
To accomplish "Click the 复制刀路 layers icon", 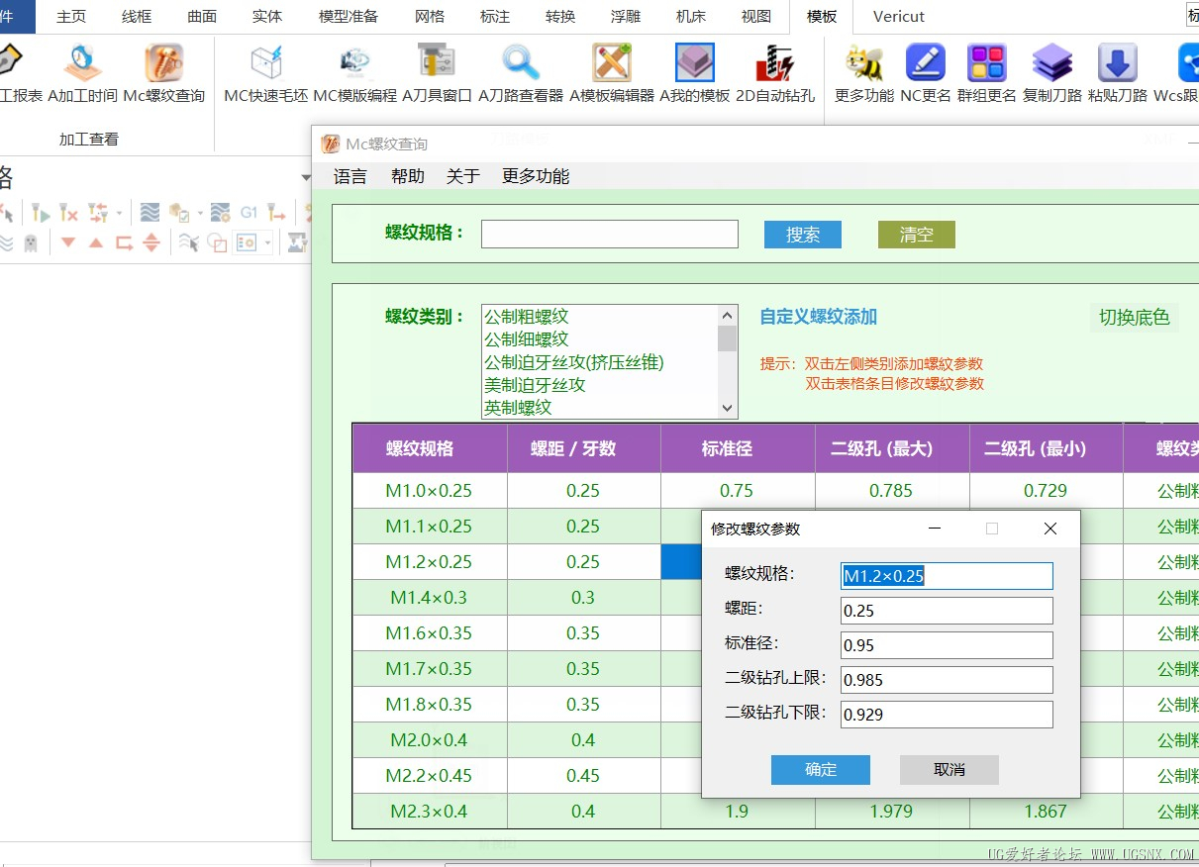I will [1052, 63].
